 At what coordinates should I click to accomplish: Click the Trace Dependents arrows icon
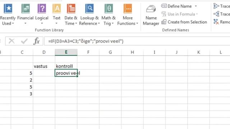click(216, 14)
